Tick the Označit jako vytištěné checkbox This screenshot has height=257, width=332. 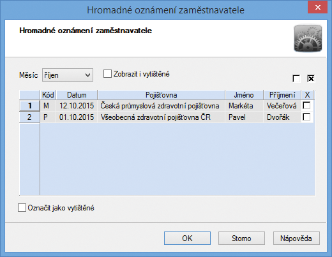coord(22,208)
